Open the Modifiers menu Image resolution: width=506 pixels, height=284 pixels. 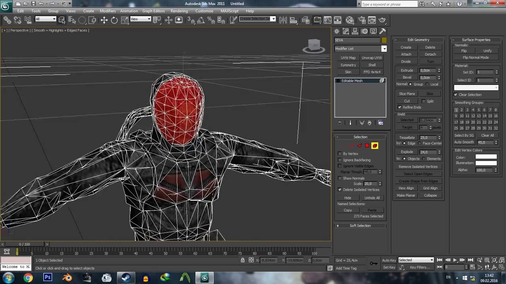[x=108, y=11]
